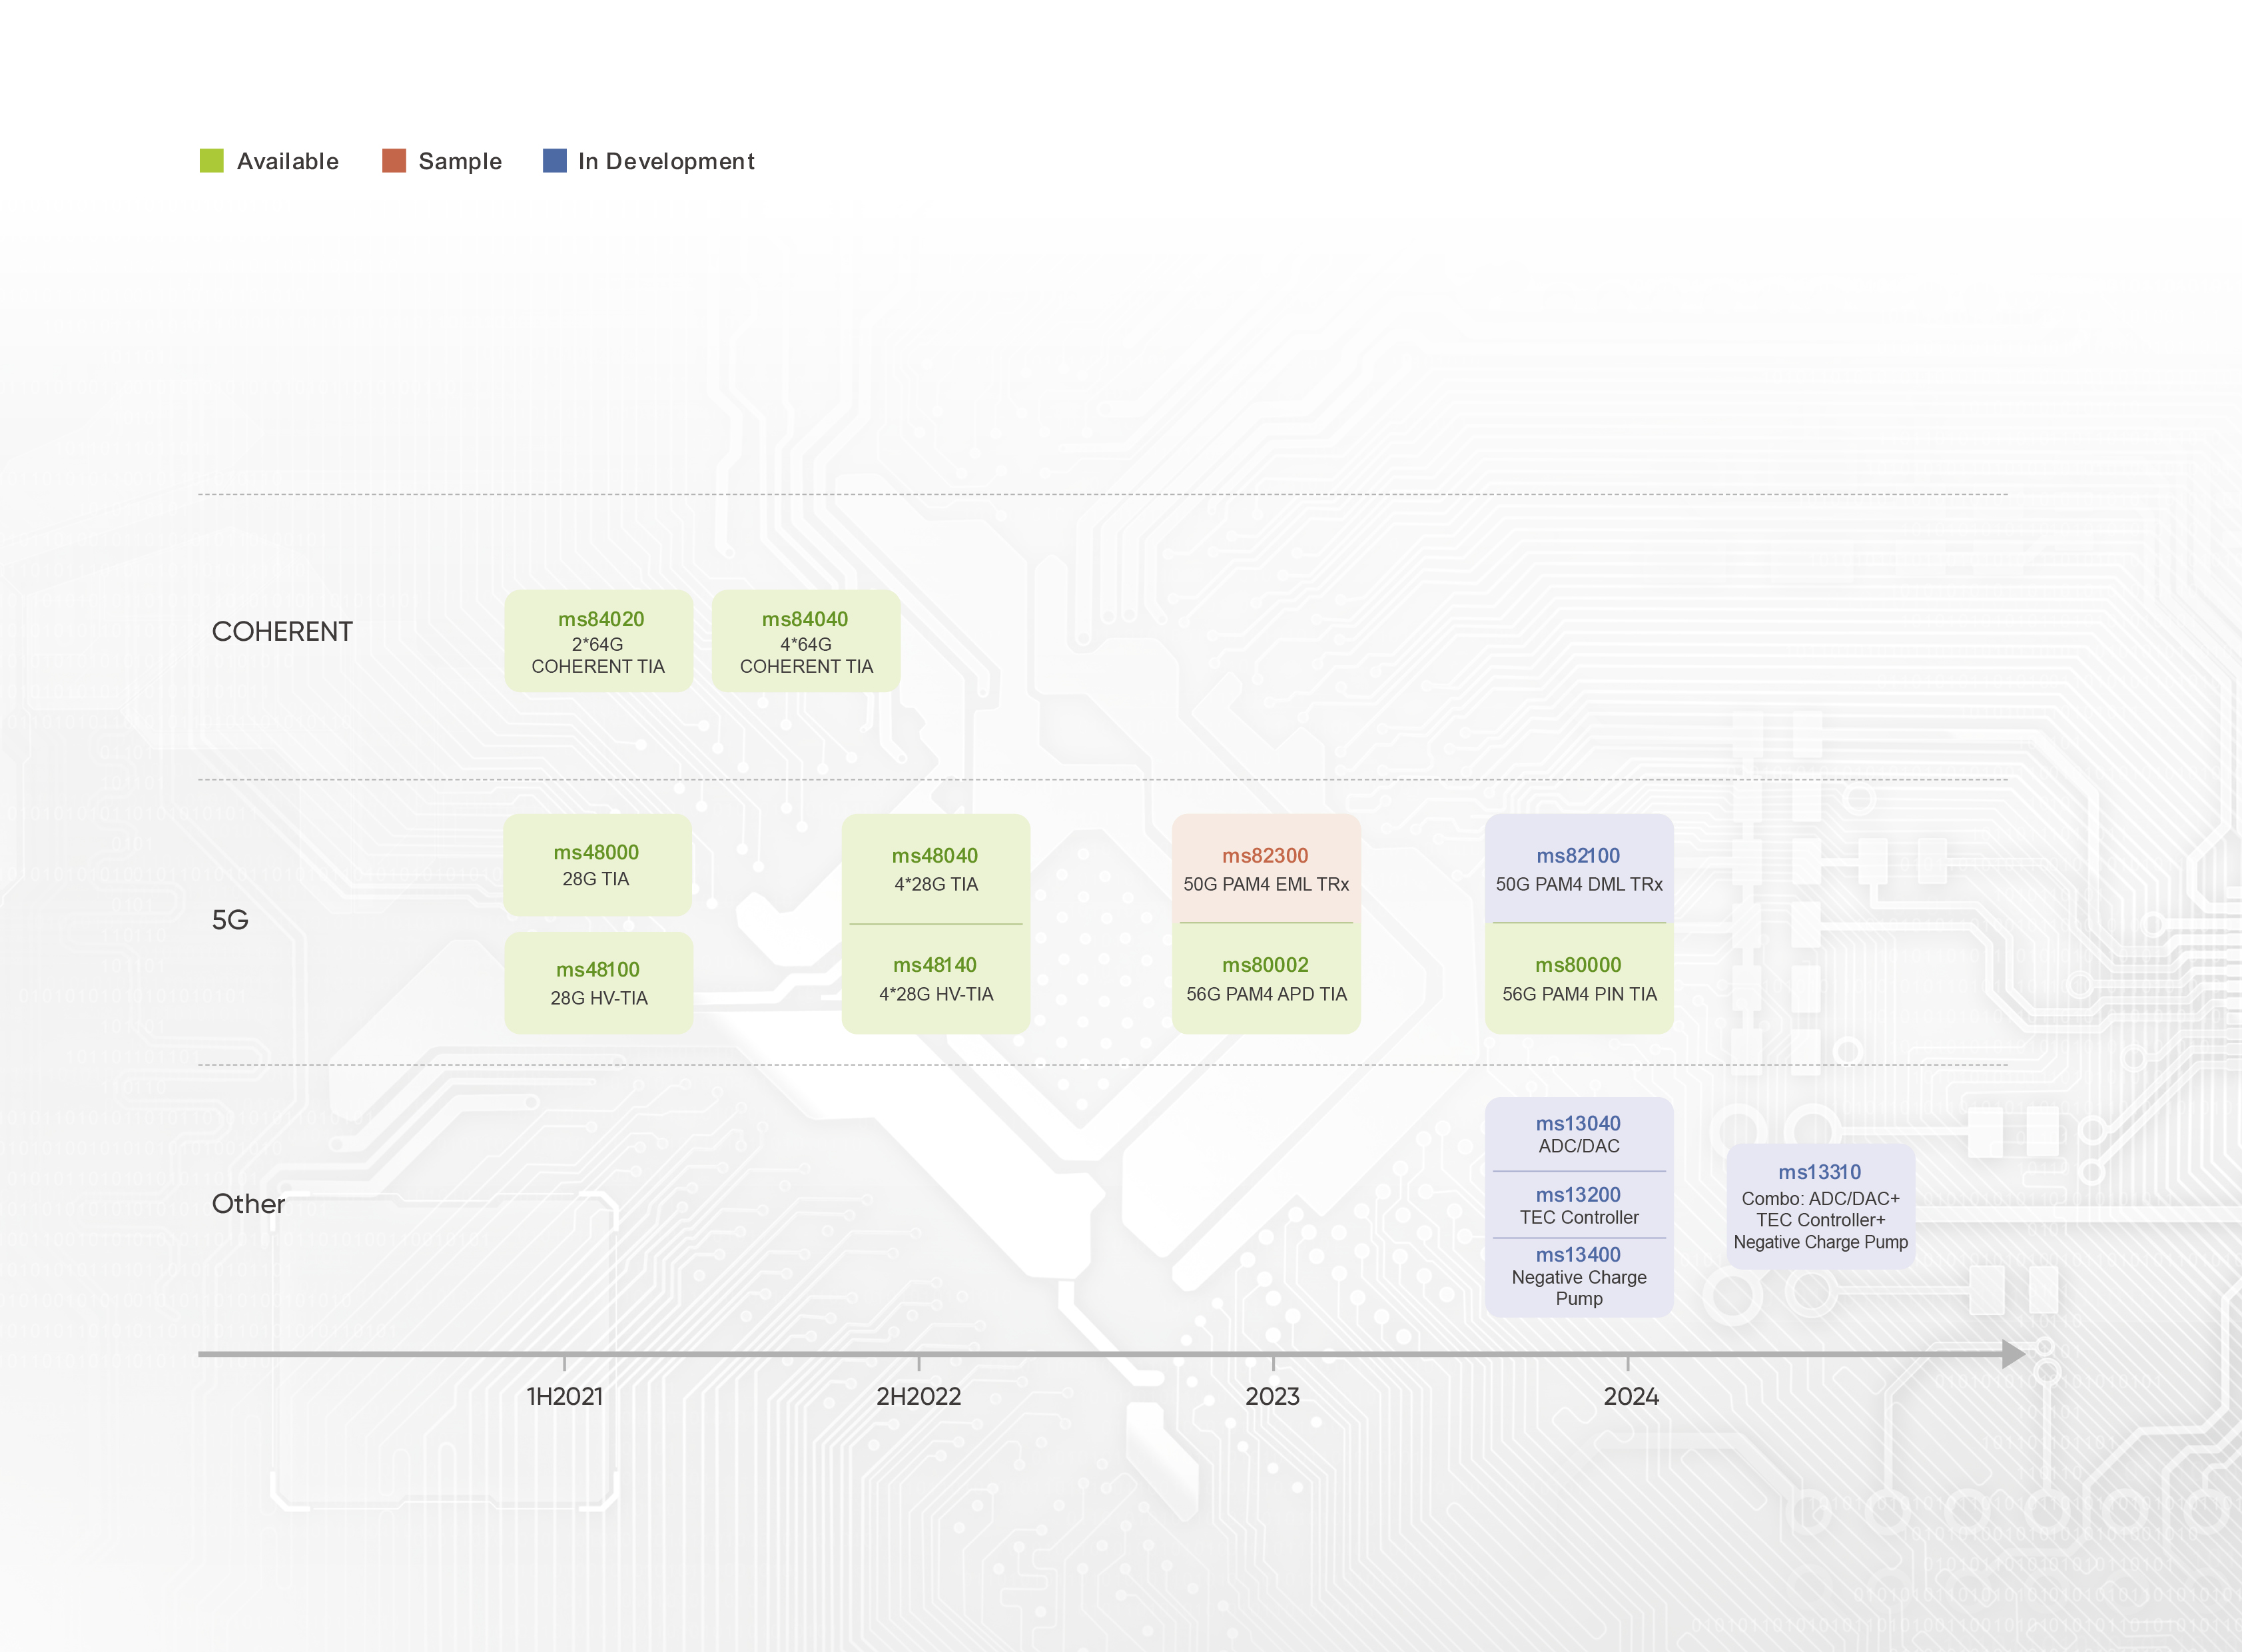Click the ms82100 in-development product name
2242x1652 pixels.
tap(1578, 856)
